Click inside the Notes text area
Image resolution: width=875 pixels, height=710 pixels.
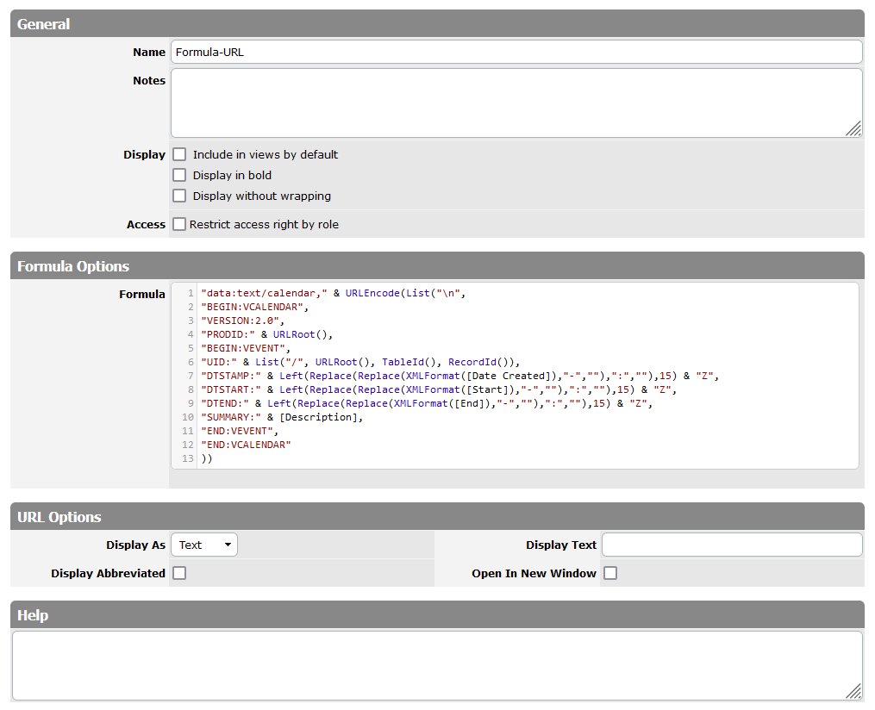coord(516,103)
